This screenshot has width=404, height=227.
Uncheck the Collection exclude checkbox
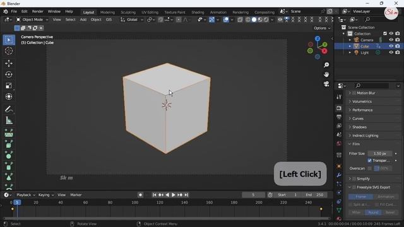pos(385,33)
